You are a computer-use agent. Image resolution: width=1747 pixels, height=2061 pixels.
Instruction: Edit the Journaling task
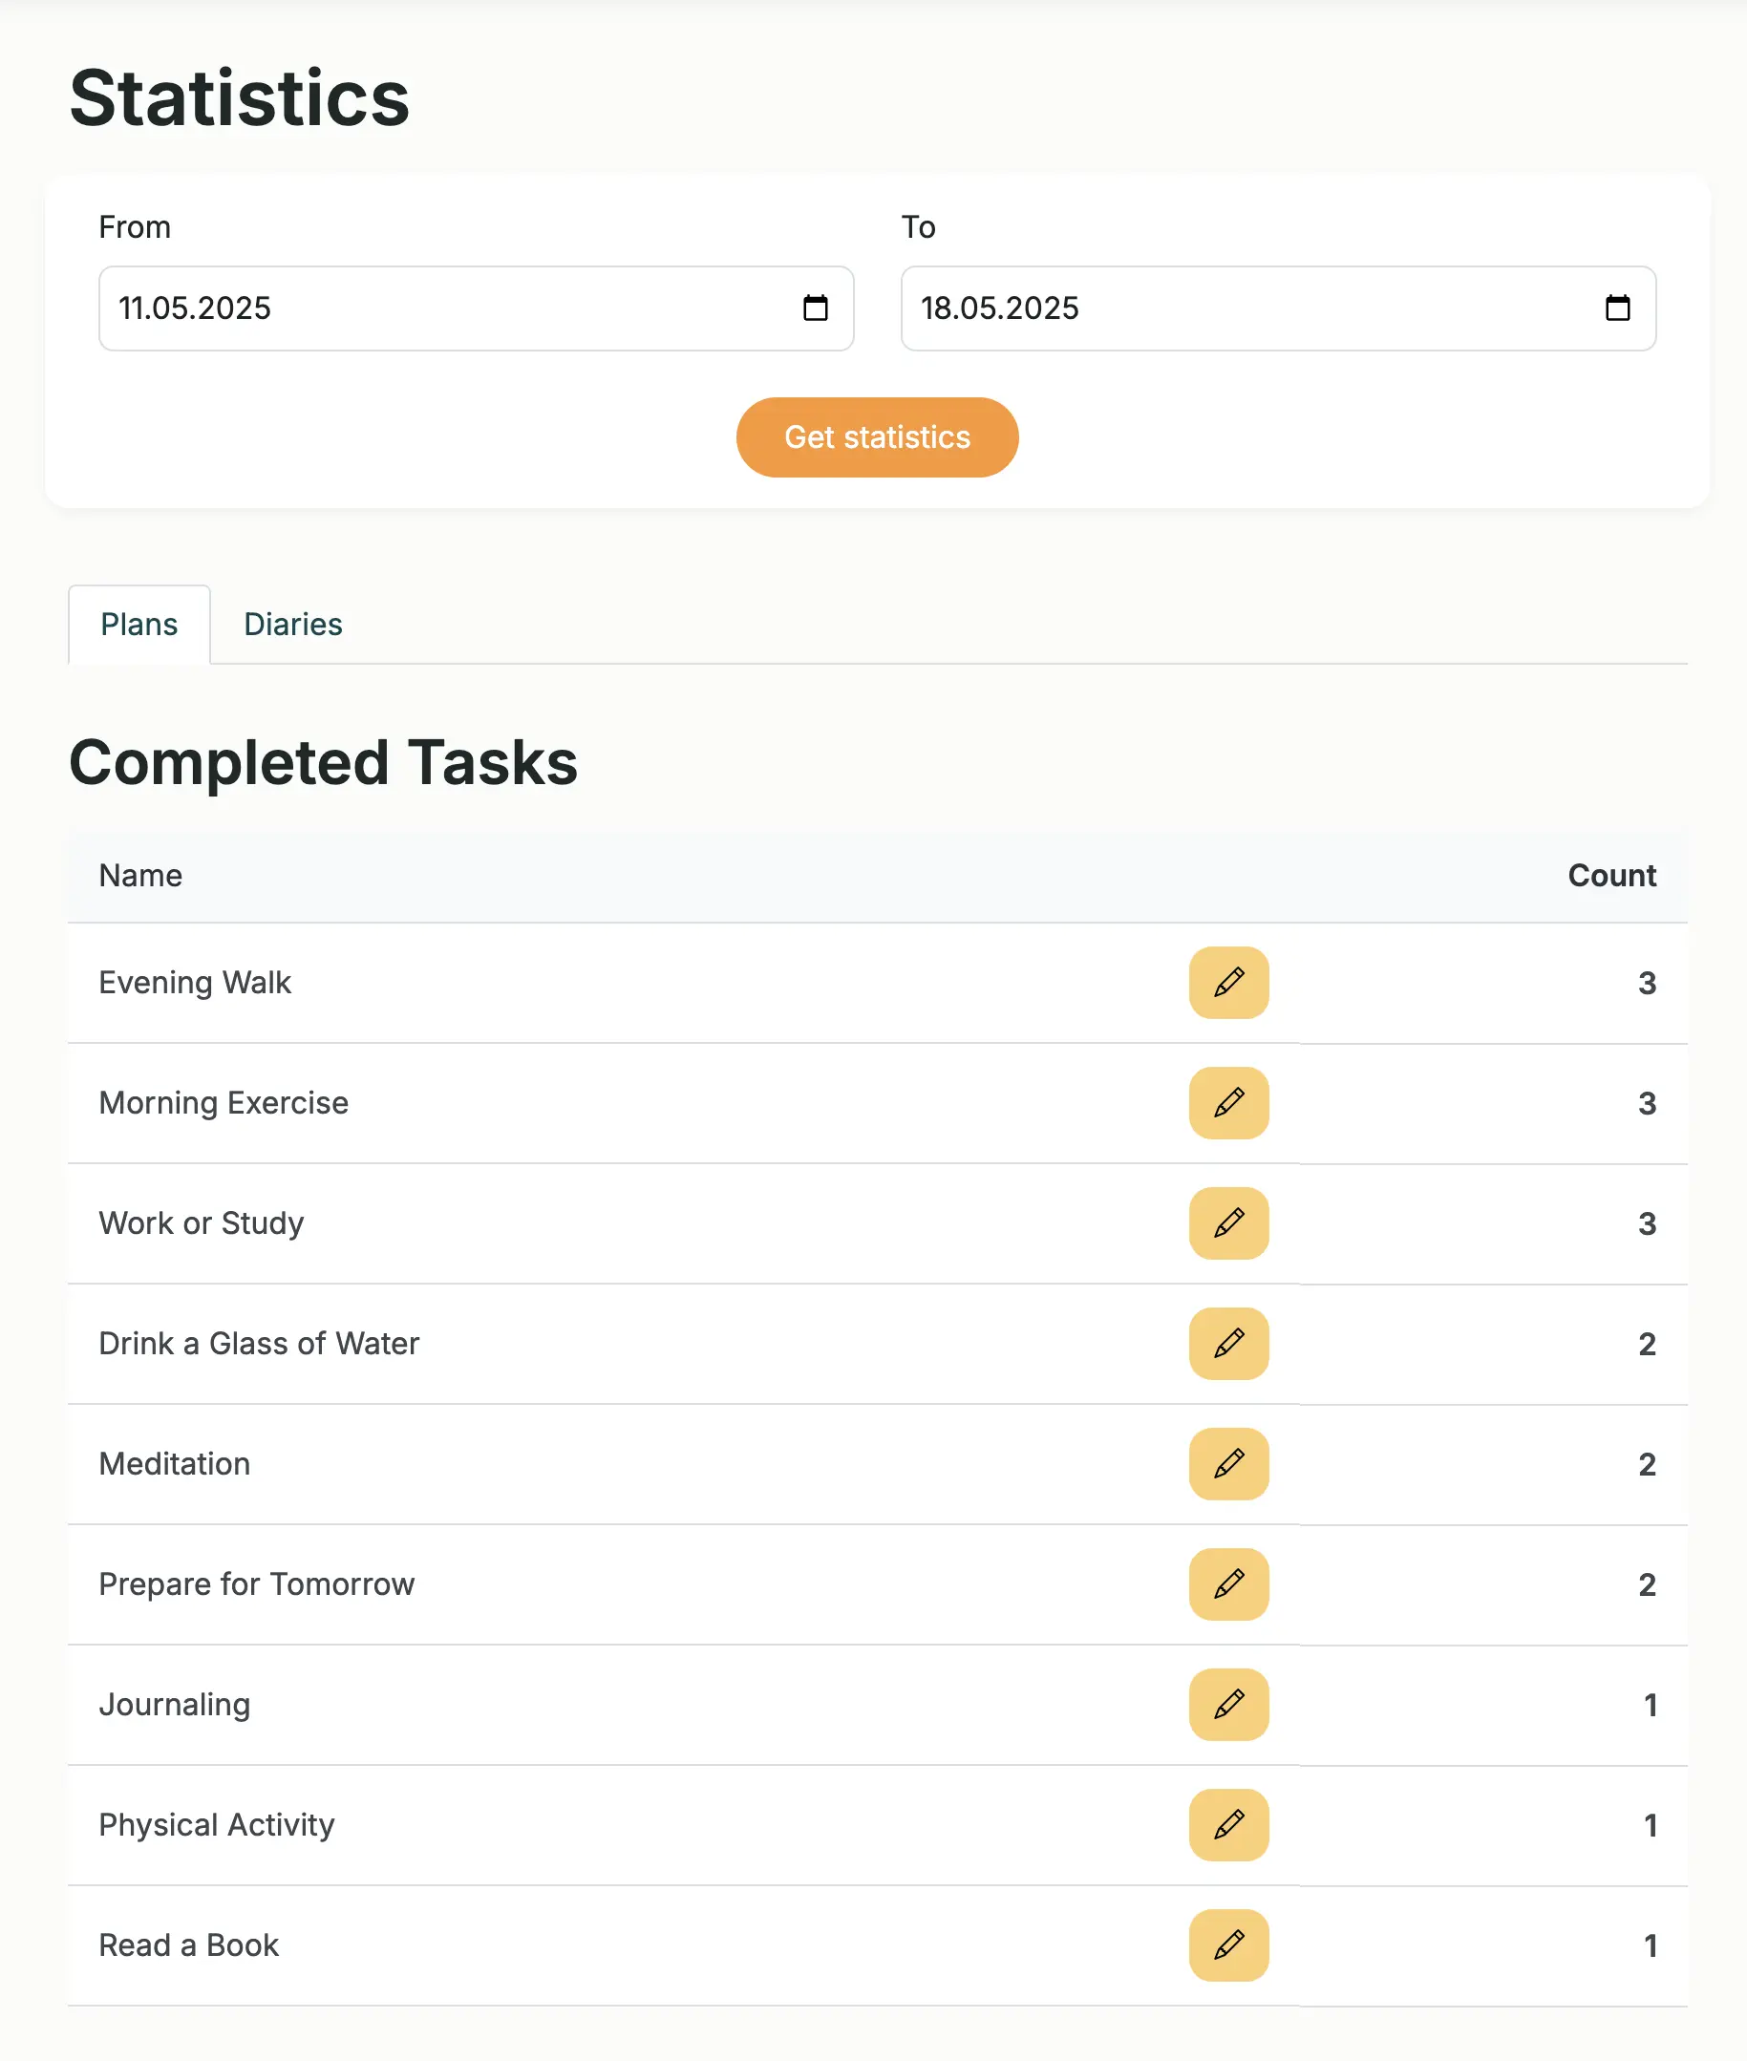[x=1228, y=1705]
